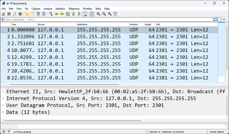Image resolution: width=229 pixels, height=134 pixels.
Task: Open the Statistics menu
Action: [x=60, y=9]
